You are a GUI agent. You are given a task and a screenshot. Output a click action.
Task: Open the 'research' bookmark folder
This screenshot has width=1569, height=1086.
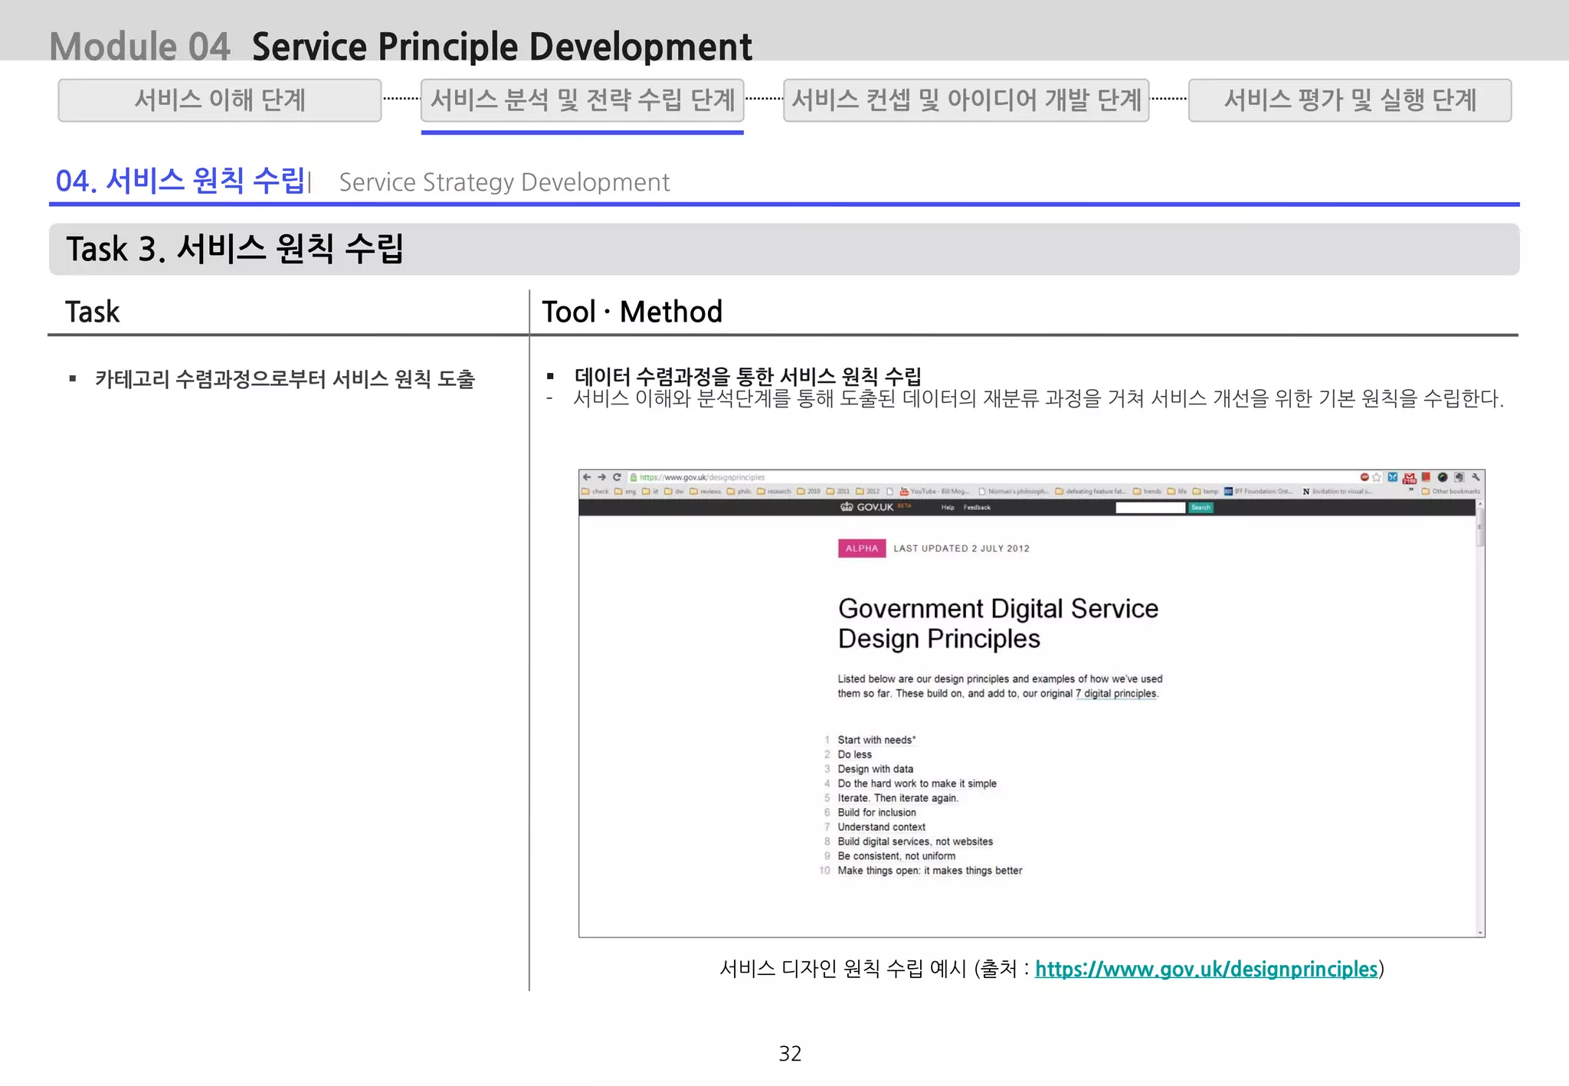coord(774,491)
